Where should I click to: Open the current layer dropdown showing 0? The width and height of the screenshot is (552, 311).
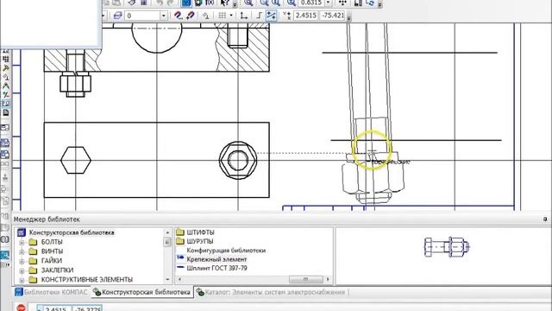click(x=163, y=16)
